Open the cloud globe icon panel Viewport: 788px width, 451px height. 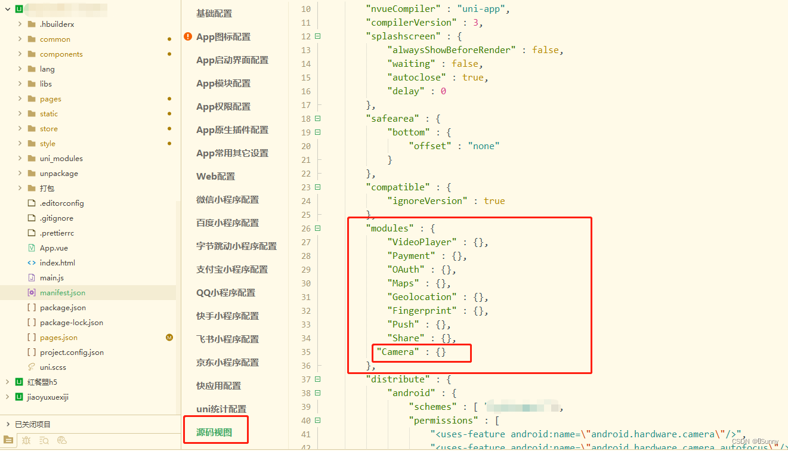click(62, 440)
